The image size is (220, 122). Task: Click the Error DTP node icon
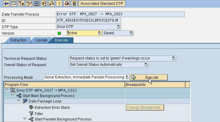coord(13,90)
